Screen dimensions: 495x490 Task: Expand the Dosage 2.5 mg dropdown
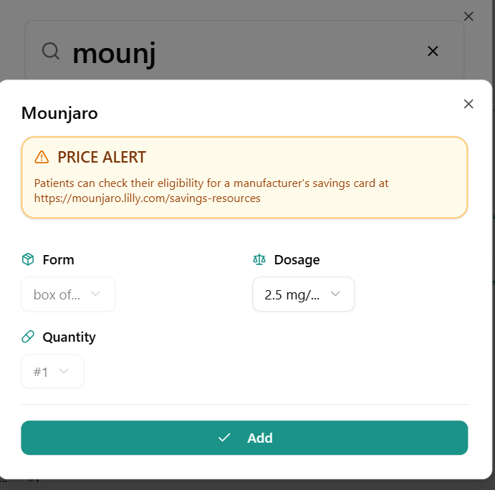[303, 294]
